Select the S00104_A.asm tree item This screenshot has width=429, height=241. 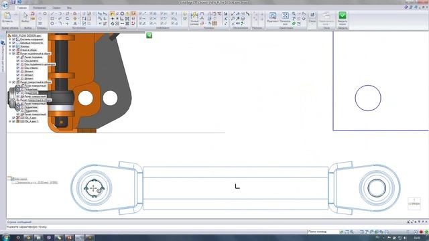[28, 118]
